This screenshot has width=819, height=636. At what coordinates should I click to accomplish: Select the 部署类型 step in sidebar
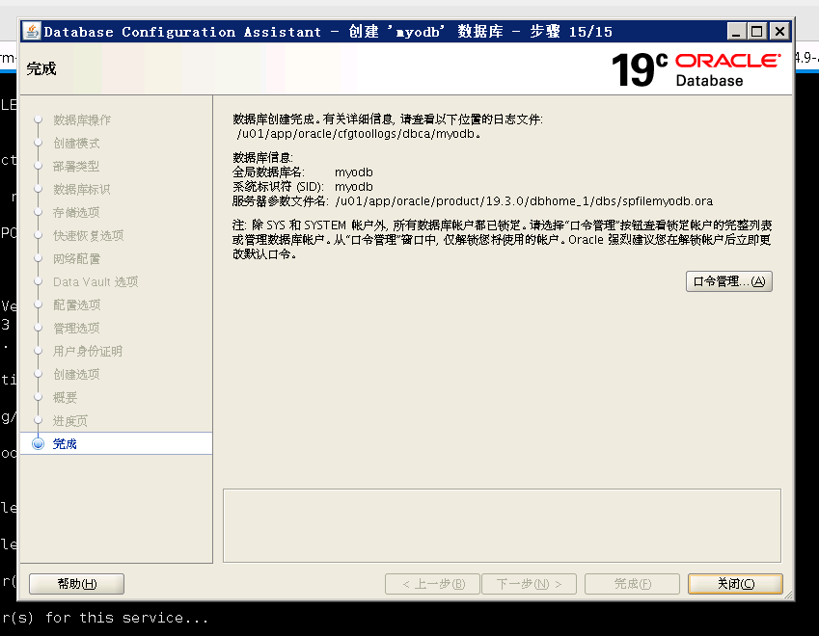click(x=76, y=167)
